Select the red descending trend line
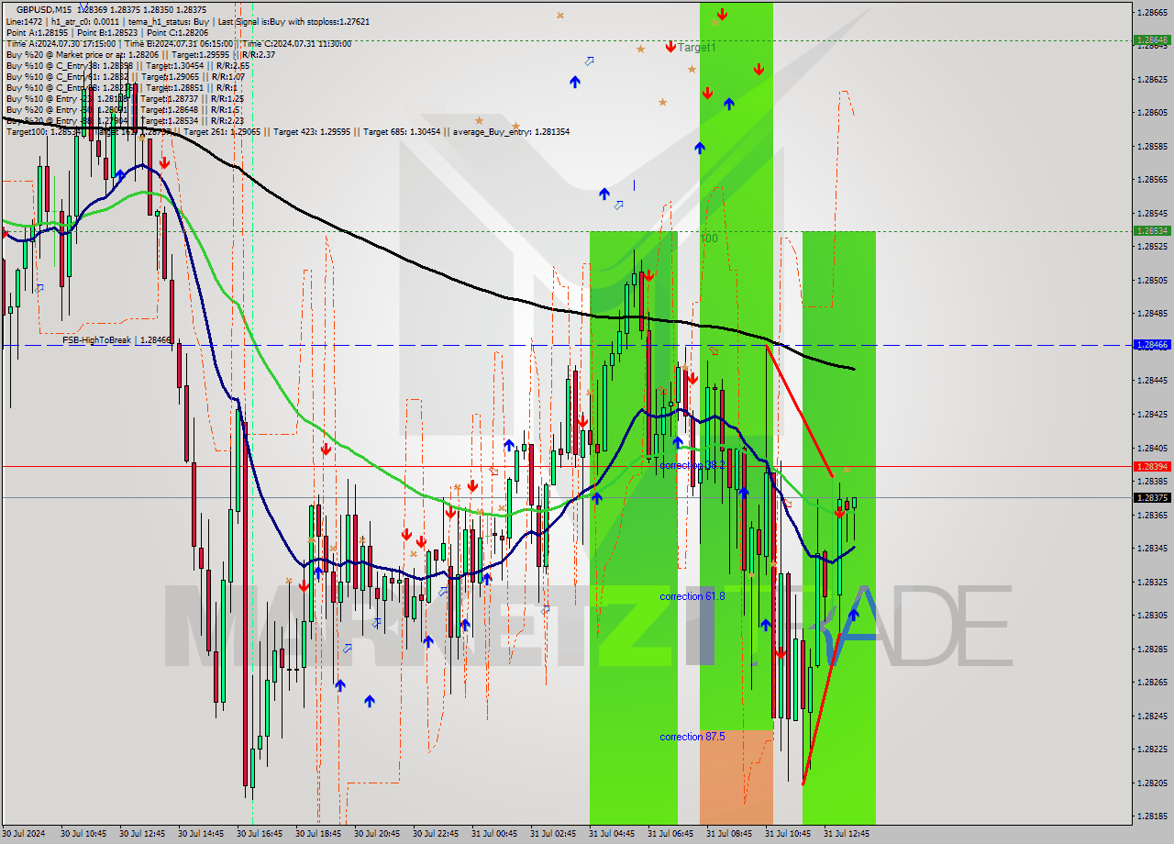1174x844 pixels. pyautogui.click(x=799, y=410)
